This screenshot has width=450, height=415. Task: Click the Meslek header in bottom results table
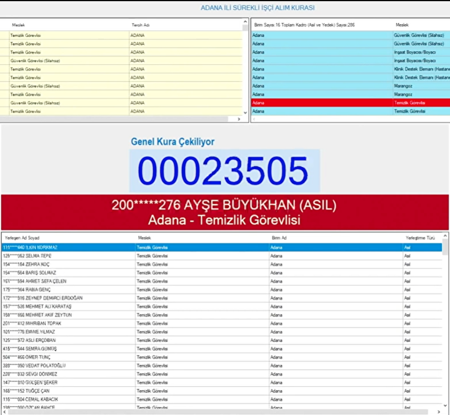pyautogui.click(x=144, y=238)
